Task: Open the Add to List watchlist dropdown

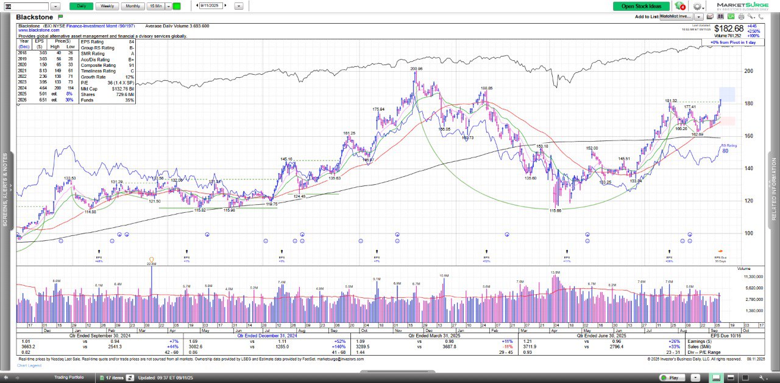Action: [x=698, y=17]
